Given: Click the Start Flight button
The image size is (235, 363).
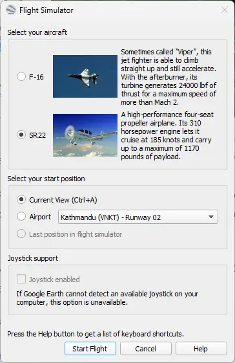Looking at the screenshot, I should [x=90, y=348].
